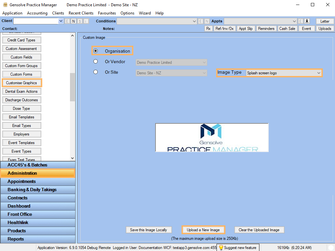This screenshot has height=251, width=335.
Task: Open the Recent Clients menu
Action: (81, 13)
